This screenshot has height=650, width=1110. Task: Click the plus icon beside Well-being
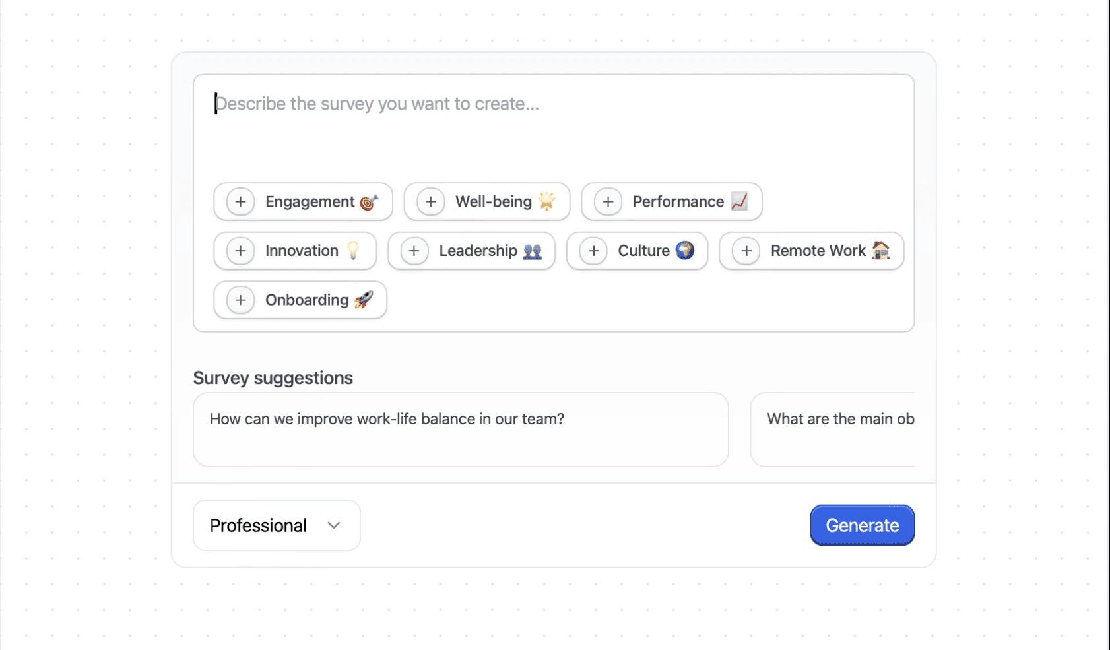(x=431, y=202)
